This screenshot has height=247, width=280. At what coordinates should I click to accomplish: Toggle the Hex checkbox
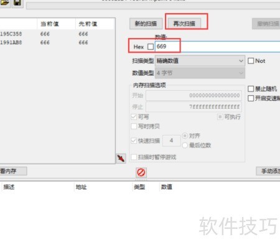(151, 47)
